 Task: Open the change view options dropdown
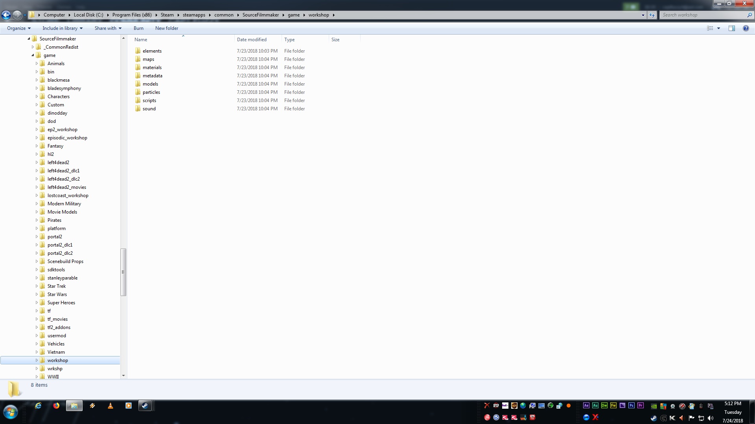[718, 28]
